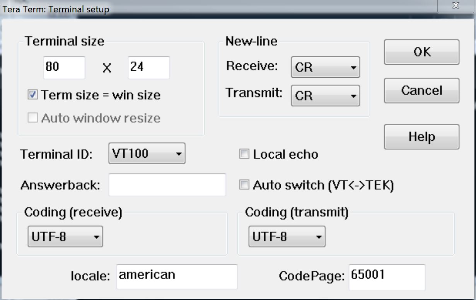Click into the Answerback text field
This screenshot has width=476, height=300.
pos(167,185)
